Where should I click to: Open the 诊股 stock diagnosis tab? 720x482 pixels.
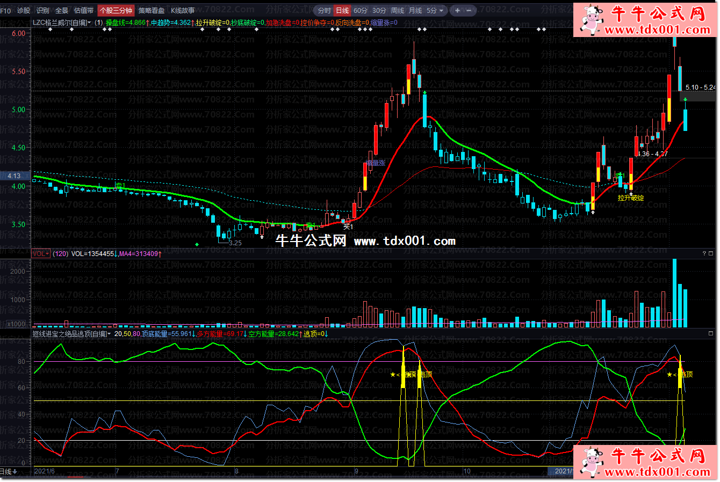[x=24, y=10]
